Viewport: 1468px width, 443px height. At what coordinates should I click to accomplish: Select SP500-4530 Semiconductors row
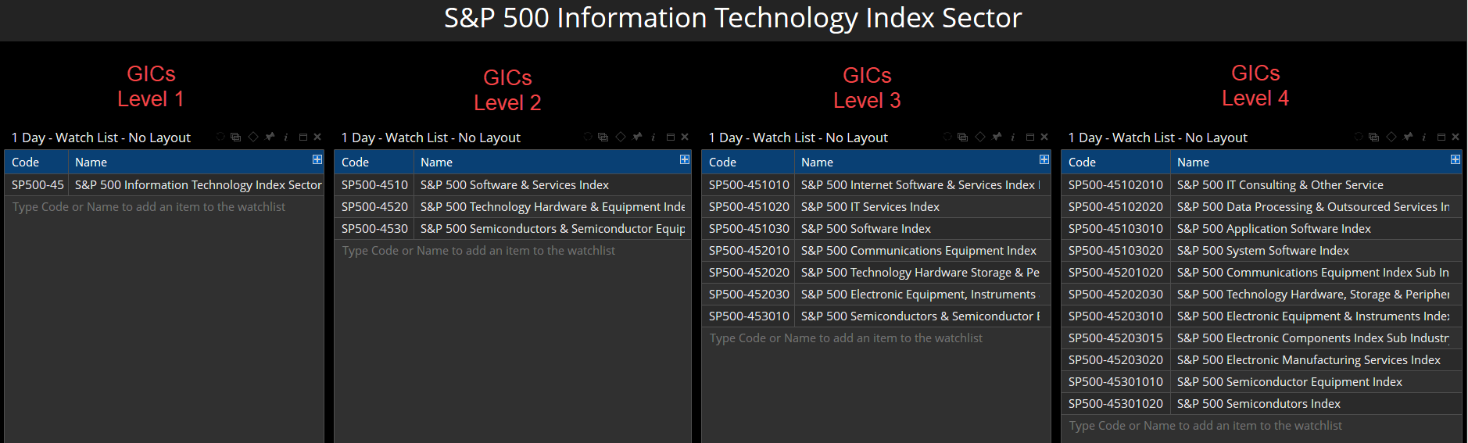coord(513,229)
